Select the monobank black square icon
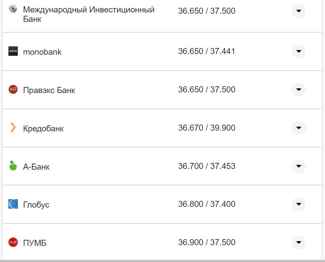Screen dimensions: 325x262 point(13,51)
